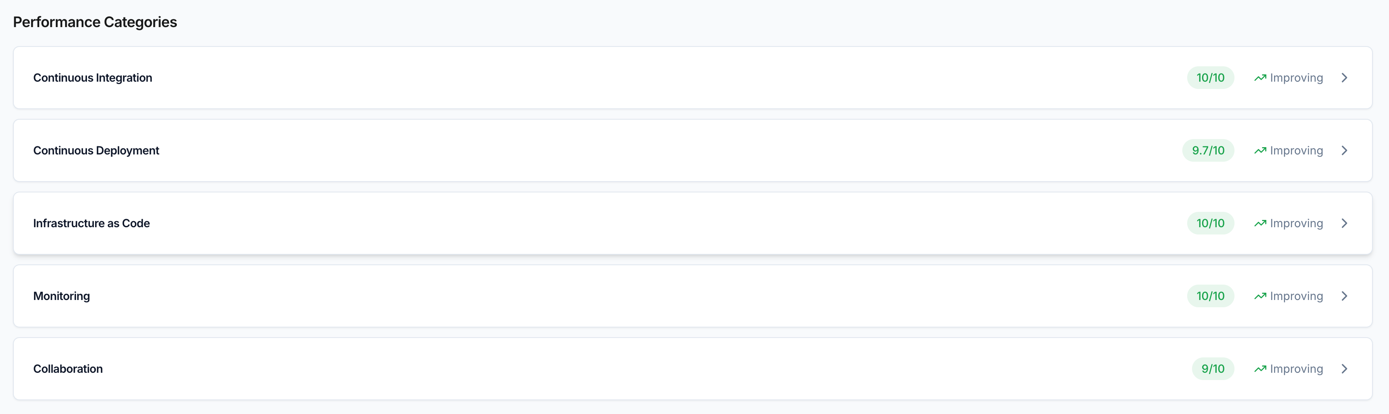Image resolution: width=1389 pixels, height=414 pixels.
Task: Click the Monitoring 10/10 score badge
Action: pyautogui.click(x=1210, y=296)
